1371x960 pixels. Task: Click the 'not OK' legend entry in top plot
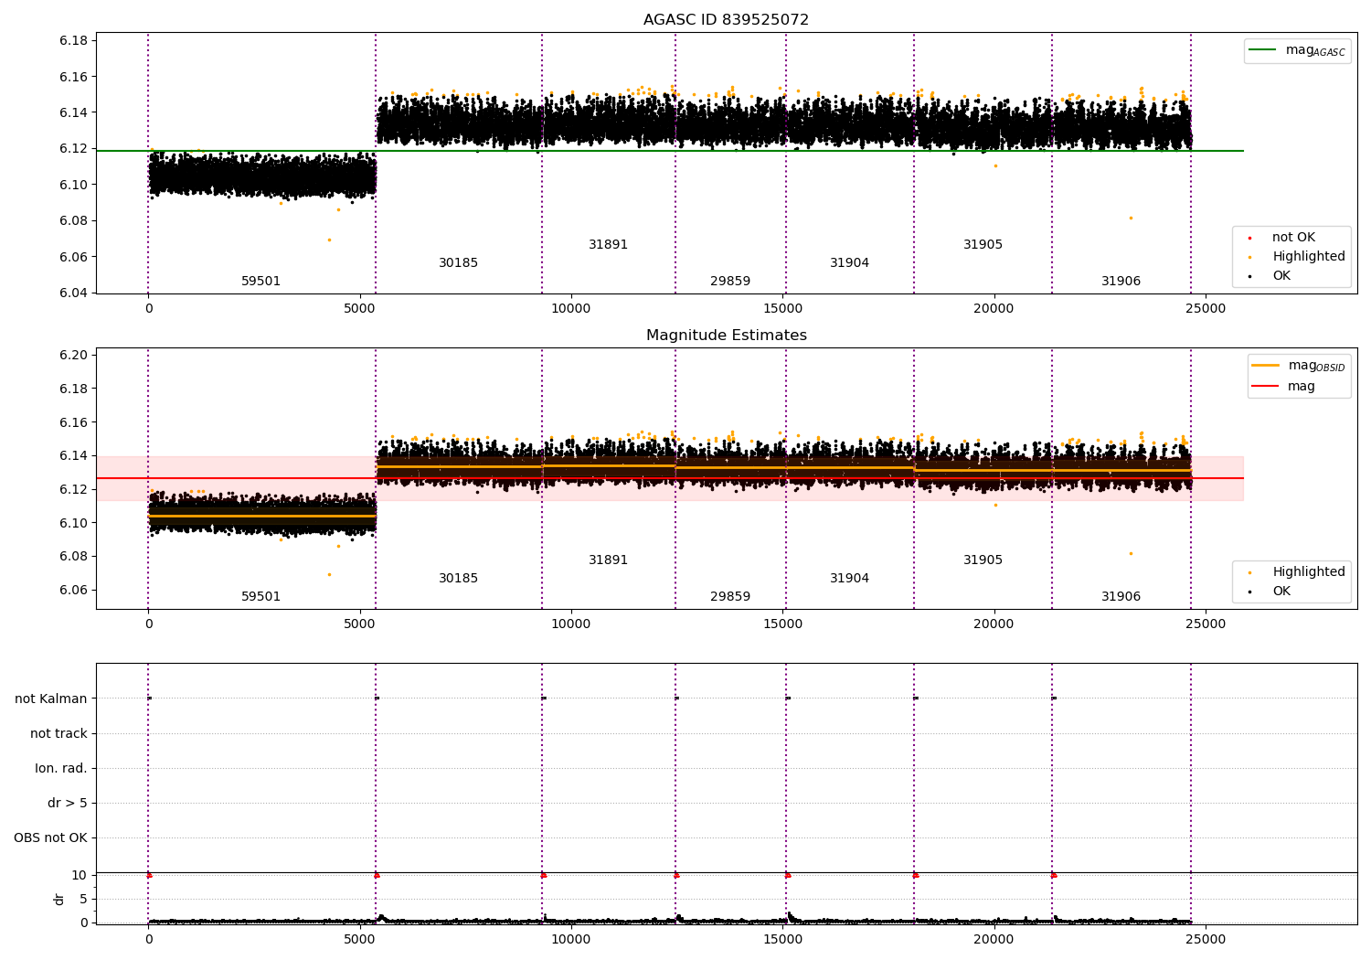tap(1293, 238)
